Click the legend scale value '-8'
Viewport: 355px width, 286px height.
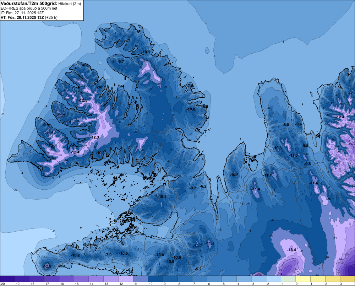pos(180,284)
